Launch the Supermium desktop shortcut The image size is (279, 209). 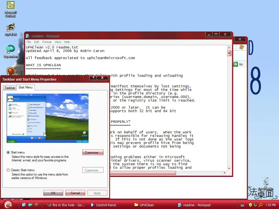point(11,51)
